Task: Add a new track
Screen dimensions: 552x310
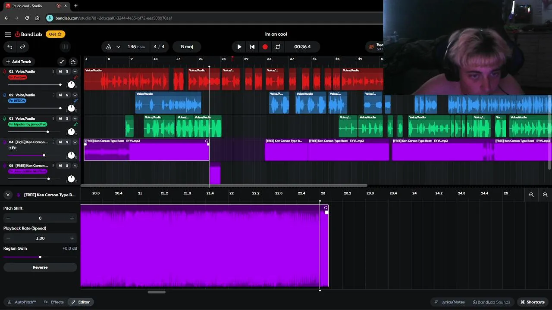Action: tap(18, 62)
